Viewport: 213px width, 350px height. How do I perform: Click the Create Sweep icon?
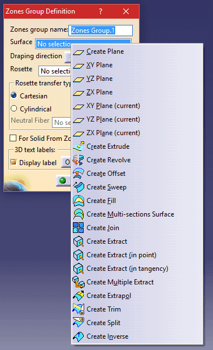[79, 187]
